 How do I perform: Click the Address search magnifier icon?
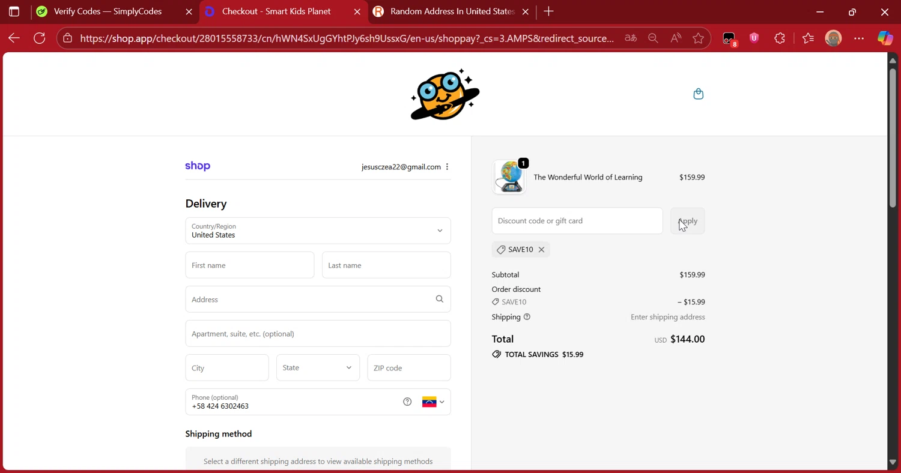[x=440, y=299]
